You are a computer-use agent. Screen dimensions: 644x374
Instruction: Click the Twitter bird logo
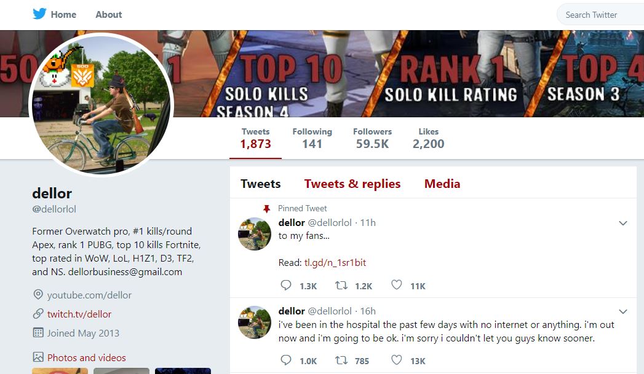pos(39,14)
